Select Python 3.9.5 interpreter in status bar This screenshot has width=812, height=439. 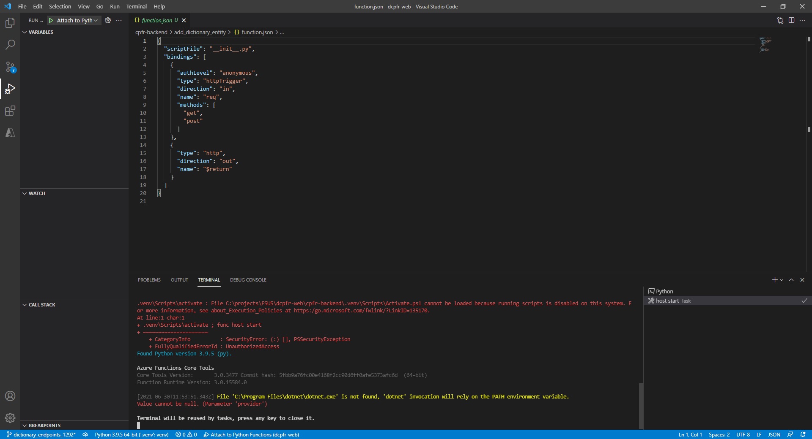132,434
